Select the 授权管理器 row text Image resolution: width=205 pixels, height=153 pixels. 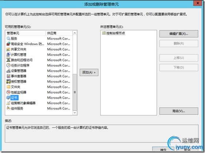pyautogui.click(x=19, y=82)
